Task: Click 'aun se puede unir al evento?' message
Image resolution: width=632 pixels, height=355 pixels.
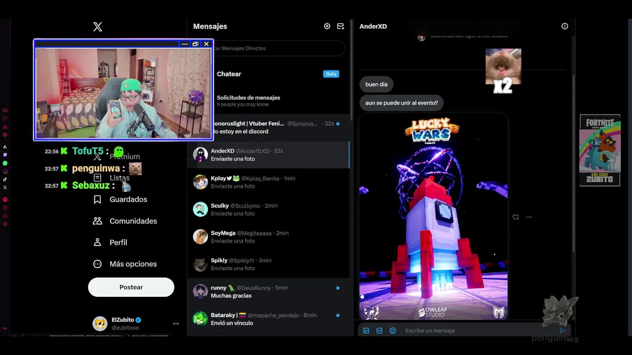Action: pos(401,103)
